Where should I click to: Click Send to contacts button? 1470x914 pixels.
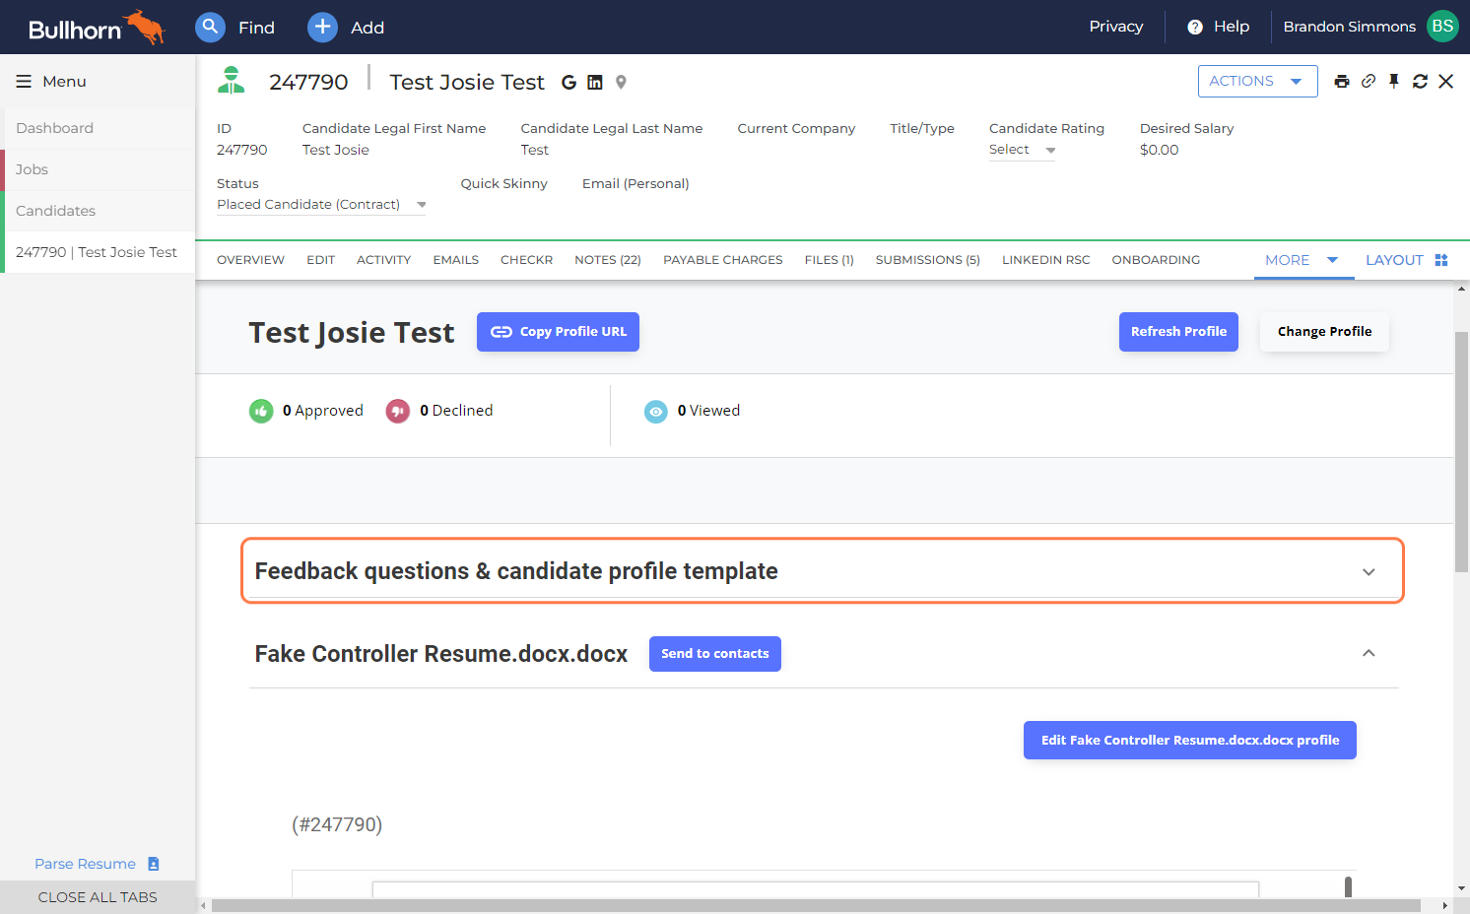pyautogui.click(x=715, y=654)
